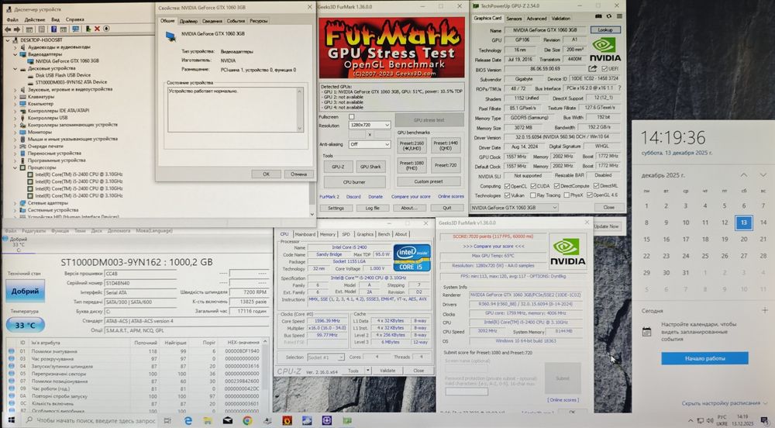Click the calendar next month down arrow
Viewport: 775px width, 428px height.
pos(763,175)
